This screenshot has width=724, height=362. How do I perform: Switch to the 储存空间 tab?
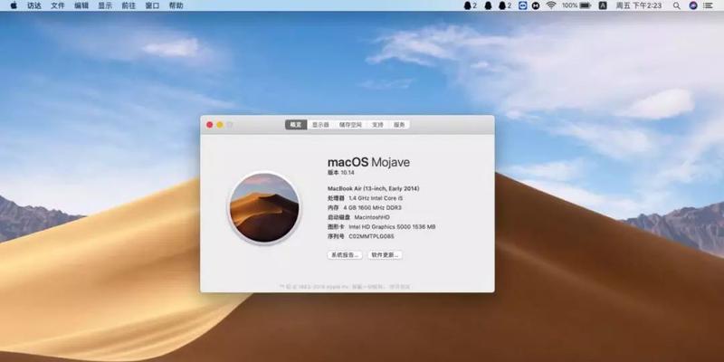[350, 125]
